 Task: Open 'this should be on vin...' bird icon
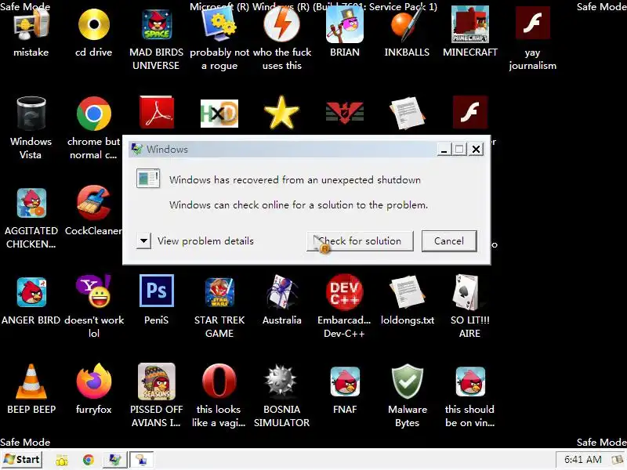tap(469, 382)
